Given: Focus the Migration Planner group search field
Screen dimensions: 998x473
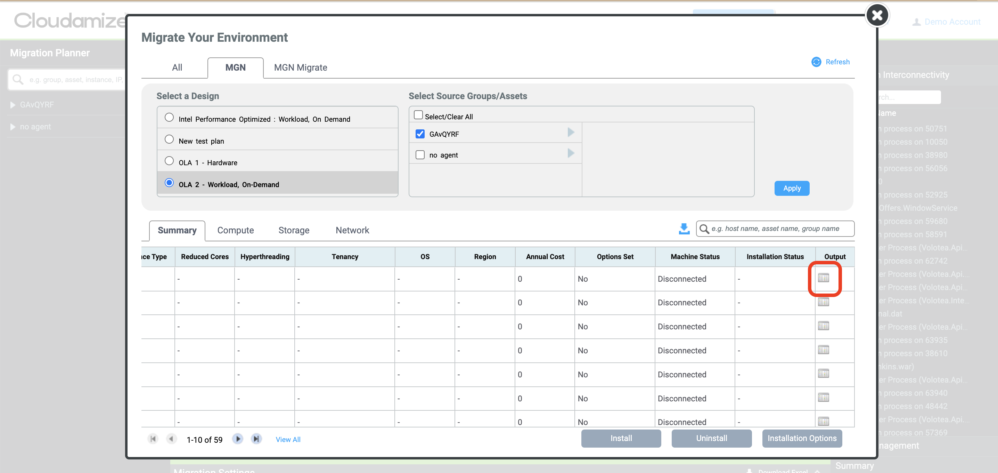Looking at the screenshot, I should tap(67, 80).
